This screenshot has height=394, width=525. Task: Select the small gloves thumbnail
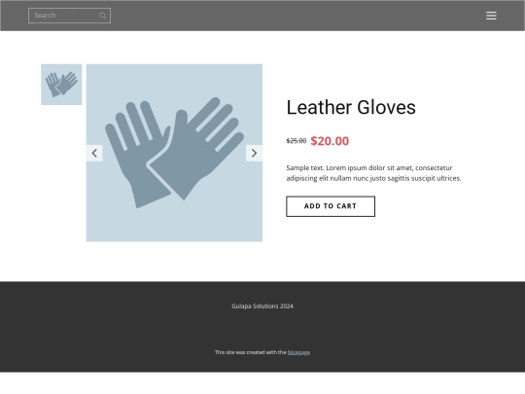61,85
